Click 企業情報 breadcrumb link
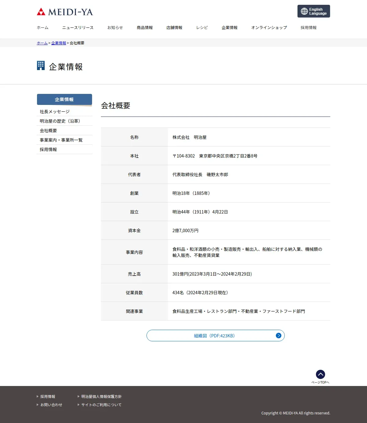This screenshot has width=367, height=423. pos(59,43)
